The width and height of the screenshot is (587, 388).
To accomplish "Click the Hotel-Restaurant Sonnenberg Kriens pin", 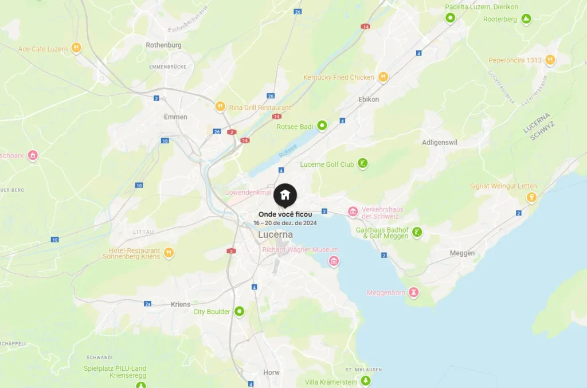I will [x=169, y=253].
